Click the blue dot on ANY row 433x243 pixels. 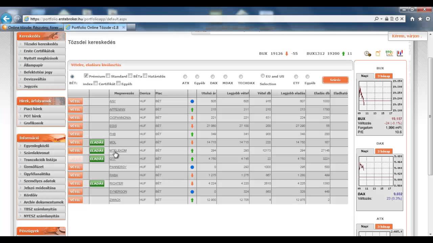192,101
